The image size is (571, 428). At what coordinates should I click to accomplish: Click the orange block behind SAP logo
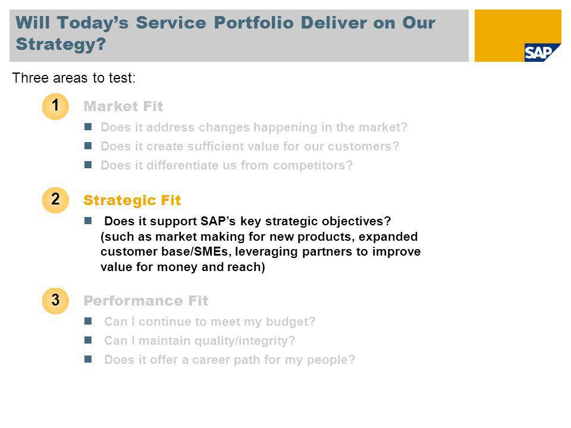click(x=518, y=35)
